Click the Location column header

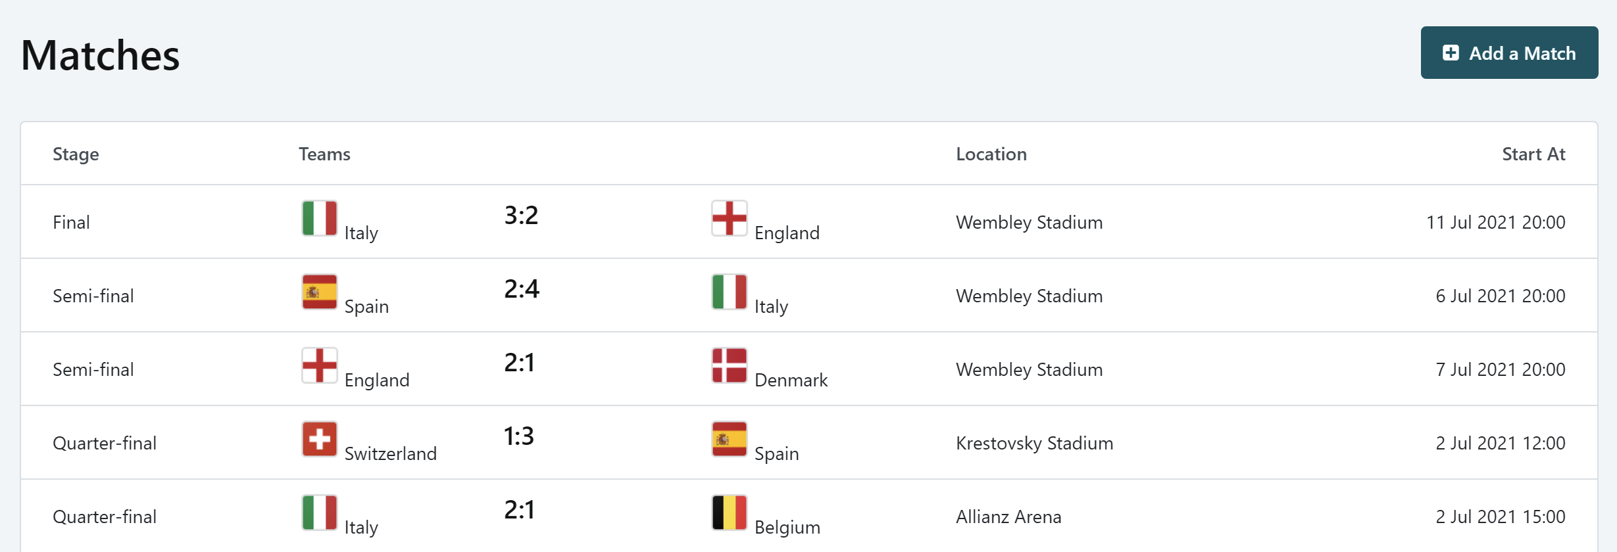991,154
